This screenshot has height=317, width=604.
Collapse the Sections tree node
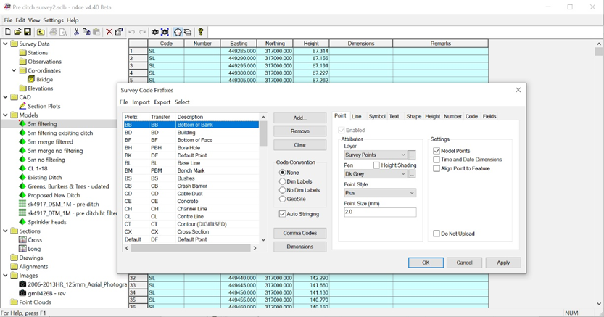[x=5, y=231]
